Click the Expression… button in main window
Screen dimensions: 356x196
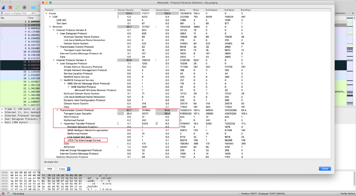[x=340, y=13]
